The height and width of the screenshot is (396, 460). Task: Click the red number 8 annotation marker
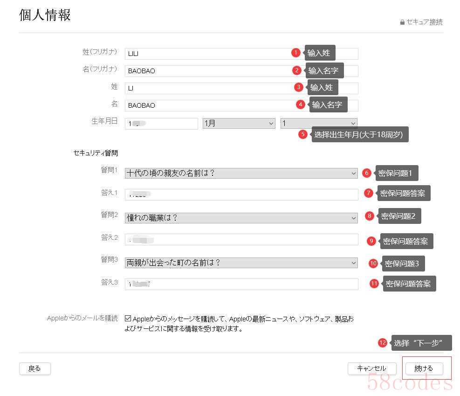point(370,216)
